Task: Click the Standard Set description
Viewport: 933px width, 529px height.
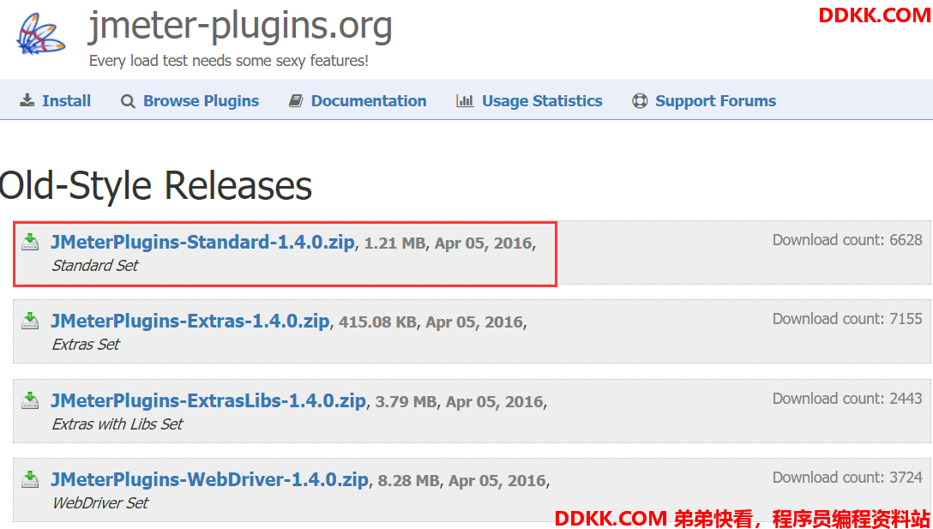Action: coord(94,266)
